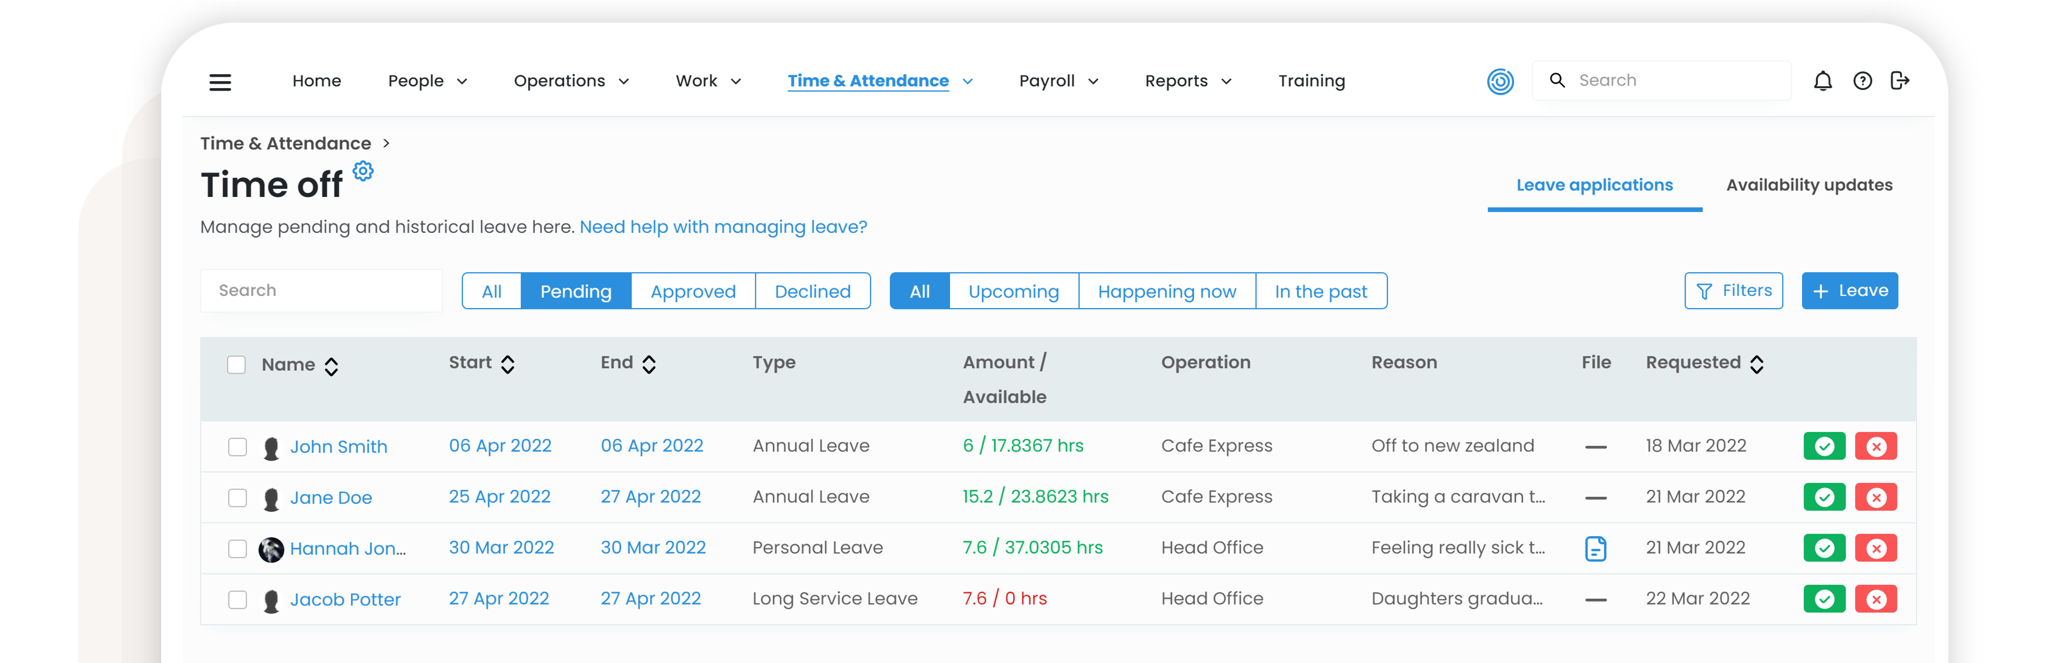Open the hamburger menu icon
2057x663 pixels.
click(220, 81)
